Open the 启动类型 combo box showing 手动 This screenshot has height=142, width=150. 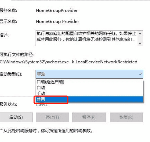(89, 74)
